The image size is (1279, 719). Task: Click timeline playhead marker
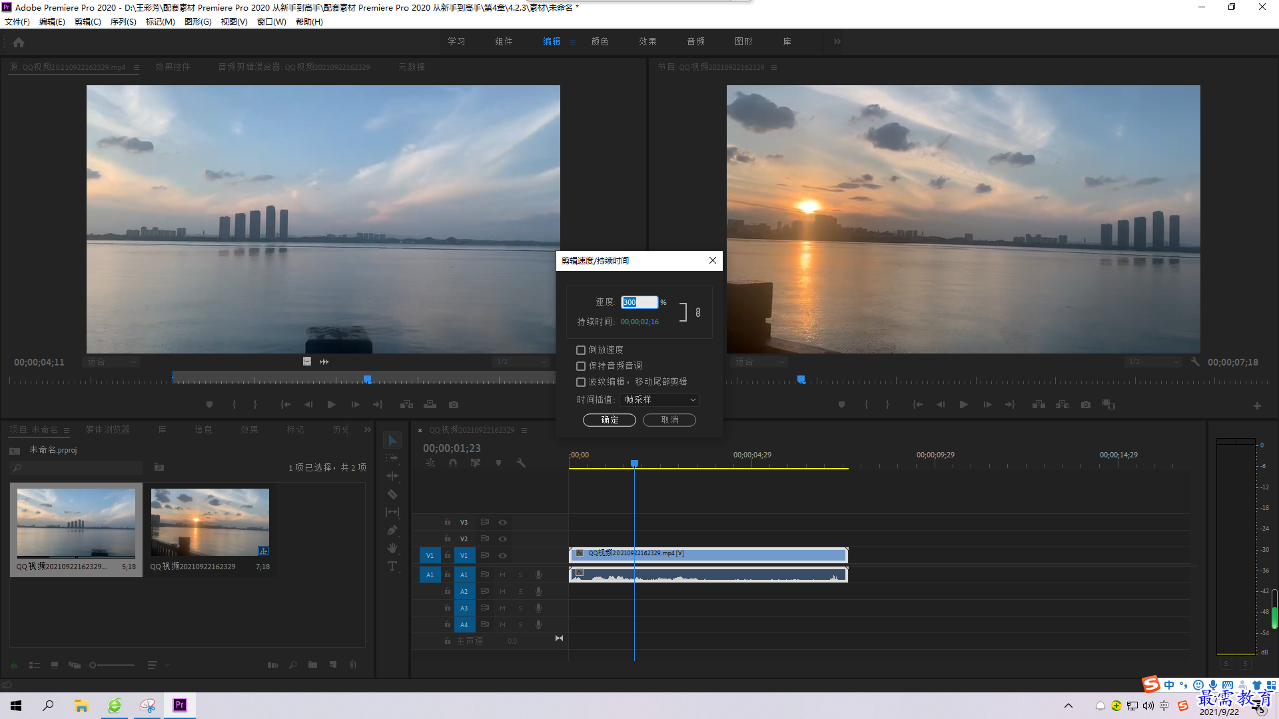tap(634, 463)
